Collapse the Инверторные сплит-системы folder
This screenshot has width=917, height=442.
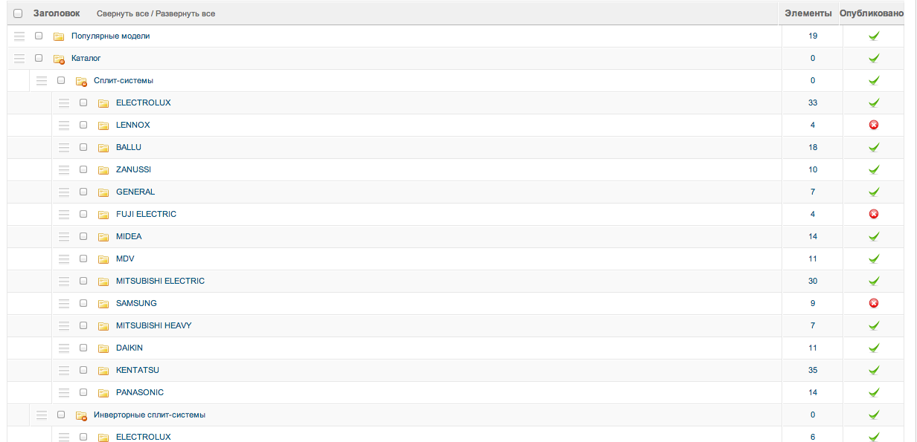pyautogui.click(x=81, y=415)
